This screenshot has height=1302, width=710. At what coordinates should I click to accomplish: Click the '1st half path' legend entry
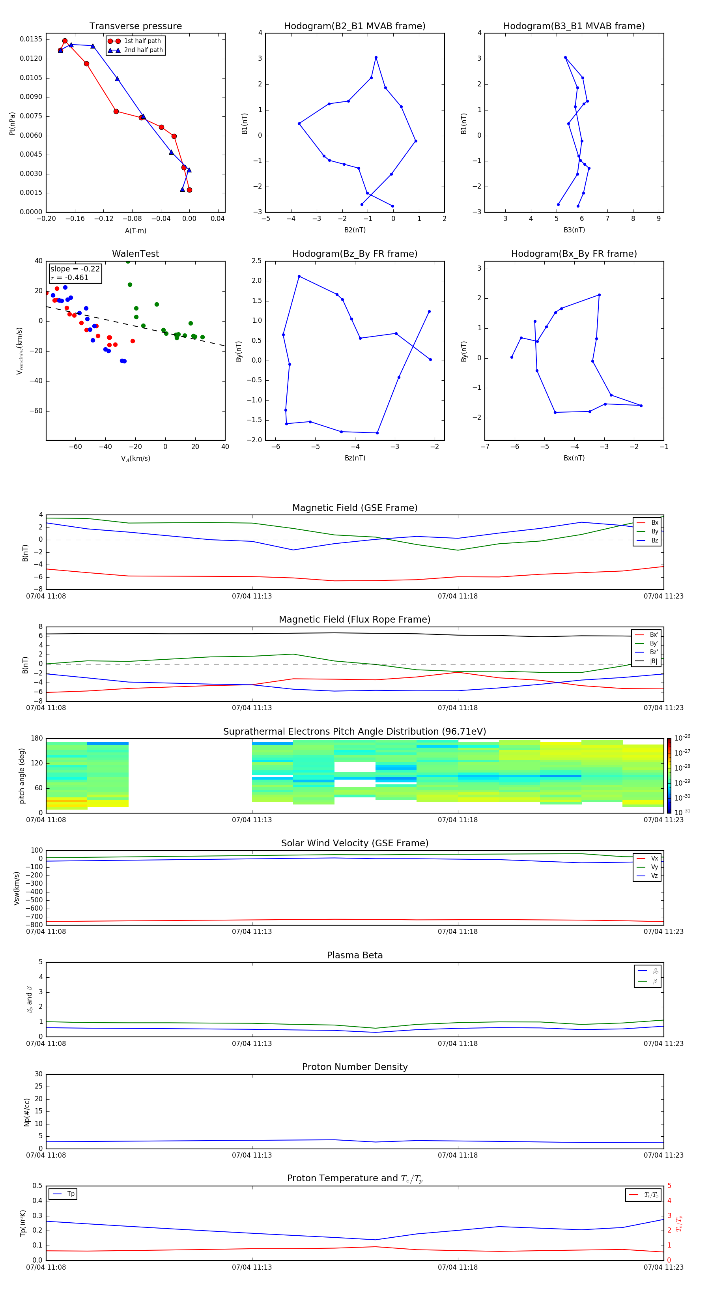coord(135,41)
